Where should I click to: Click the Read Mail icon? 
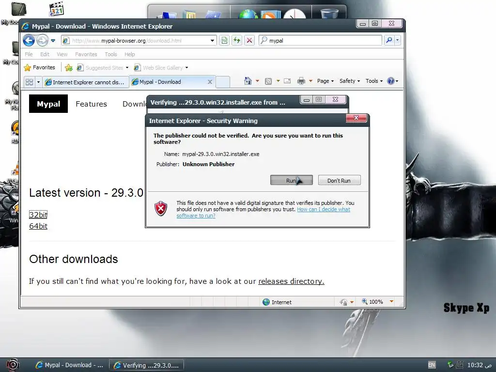[287, 81]
